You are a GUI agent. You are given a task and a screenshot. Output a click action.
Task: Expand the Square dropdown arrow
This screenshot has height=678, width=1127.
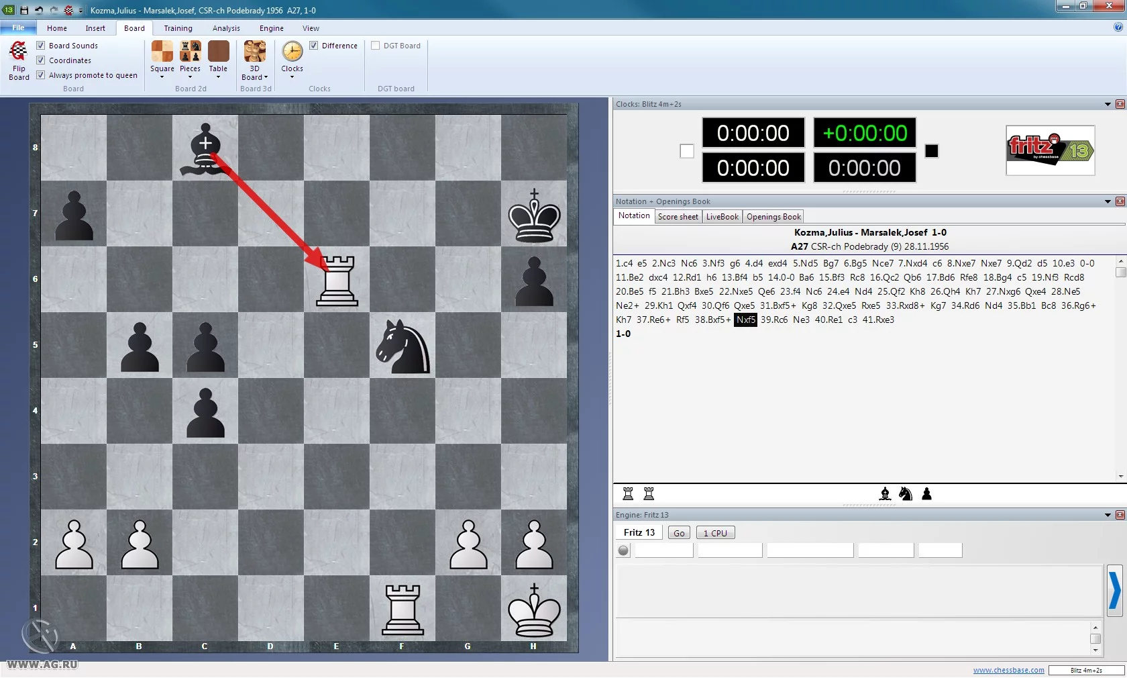pyautogui.click(x=162, y=77)
